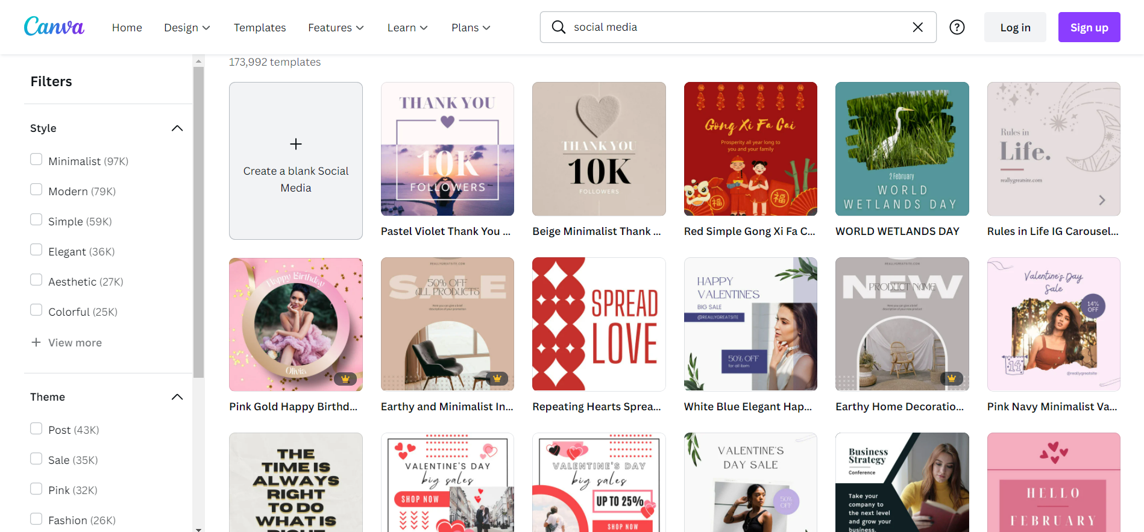Image resolution: width=1144 pixels, height=532 pixels.
Task: Open Pastel Violet Thank You template thumbnail
Action: click(x=447, y=149)
